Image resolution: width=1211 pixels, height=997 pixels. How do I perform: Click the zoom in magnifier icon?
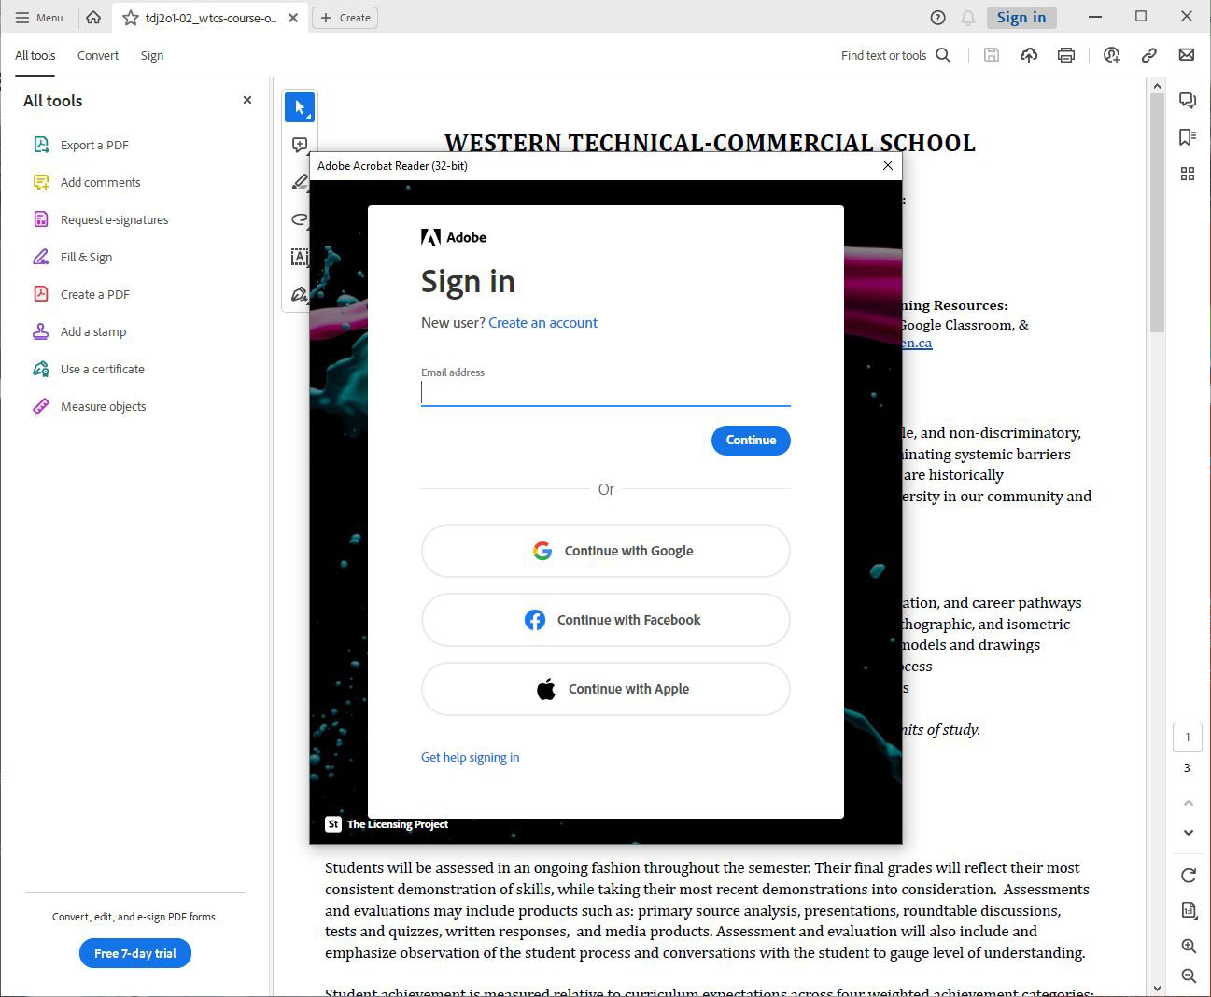pyautogui.click(x=1188, y=946)
